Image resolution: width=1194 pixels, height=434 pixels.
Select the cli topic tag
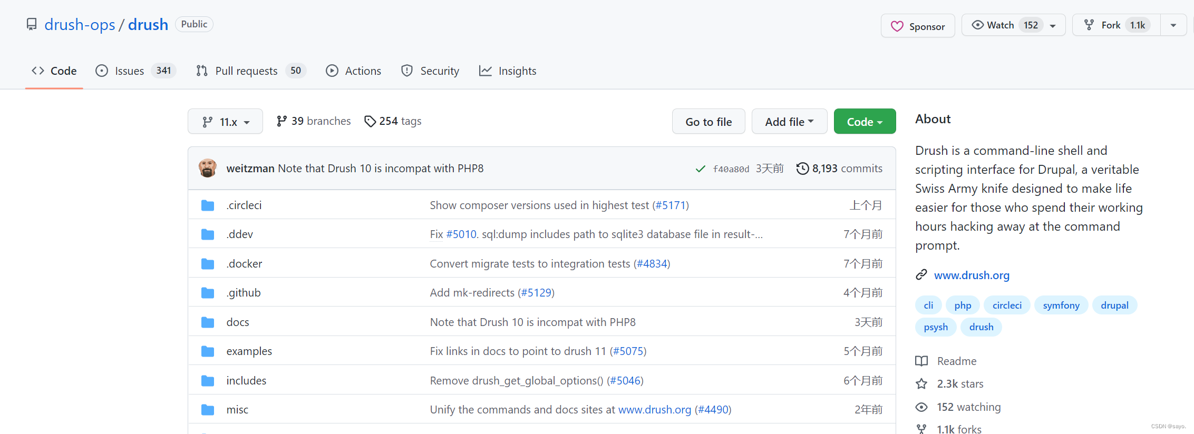[x=928, y=305]
